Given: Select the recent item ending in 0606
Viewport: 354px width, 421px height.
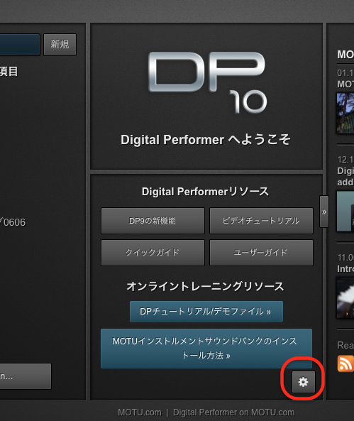Looking at the screenshot, I should pyautogui.click(x=13, y=222).
